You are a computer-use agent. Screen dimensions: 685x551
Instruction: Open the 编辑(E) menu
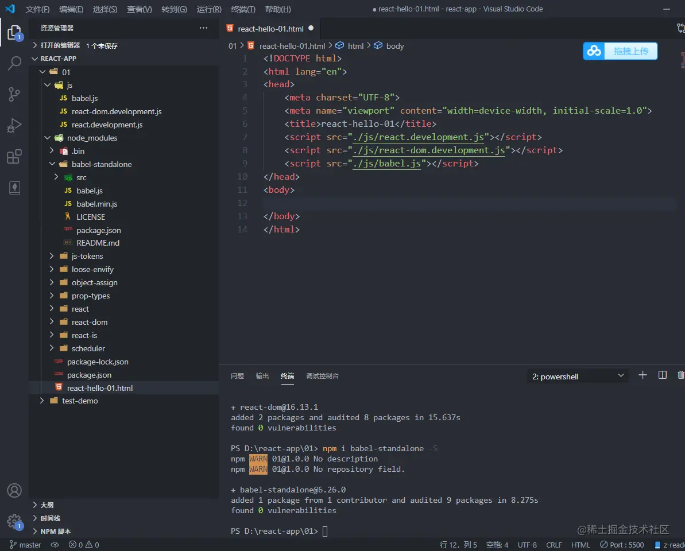coord(71,9)
